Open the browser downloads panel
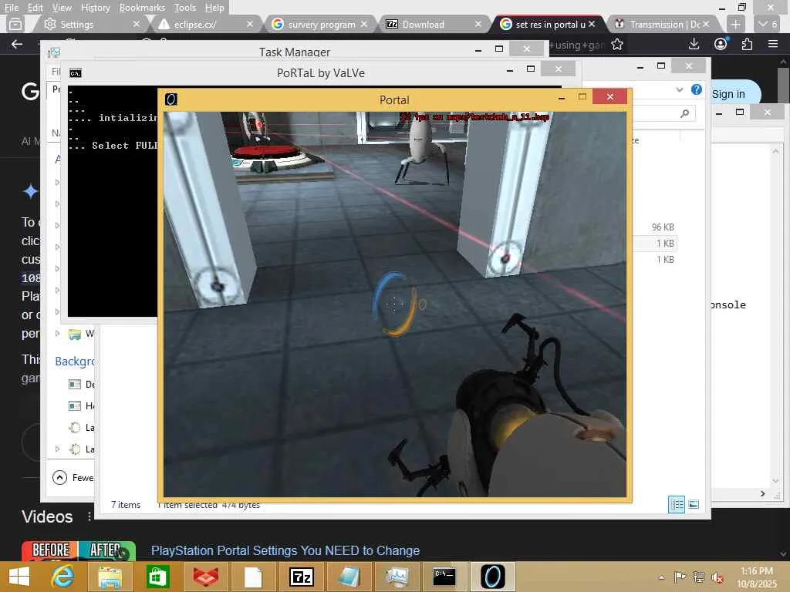Viewport: 790px width, 592px height. [x=694, y=44]
